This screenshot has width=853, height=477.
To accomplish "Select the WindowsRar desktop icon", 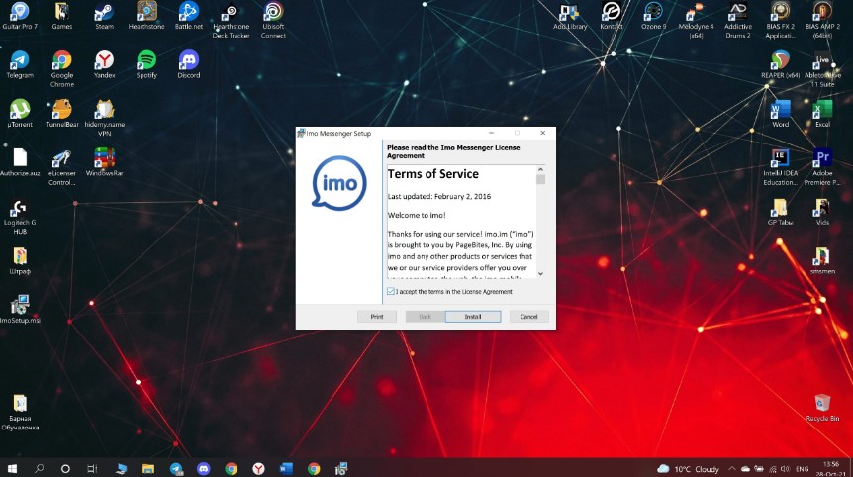I will 104,162.
